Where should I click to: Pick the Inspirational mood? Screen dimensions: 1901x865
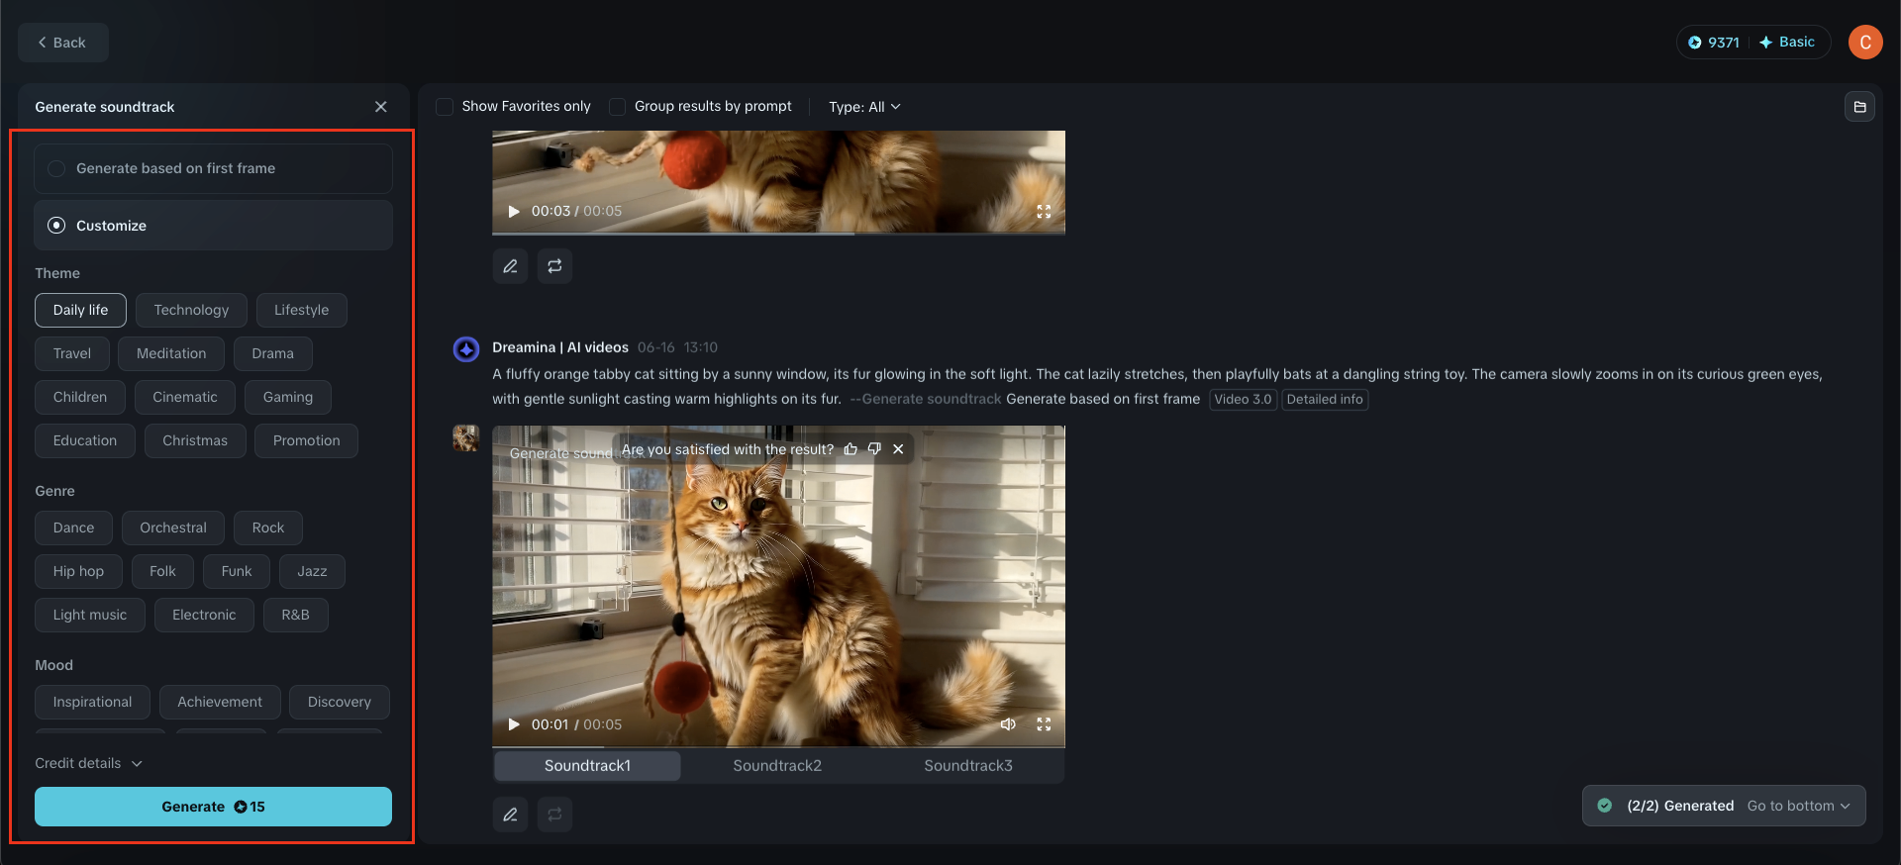coord(92,703)
